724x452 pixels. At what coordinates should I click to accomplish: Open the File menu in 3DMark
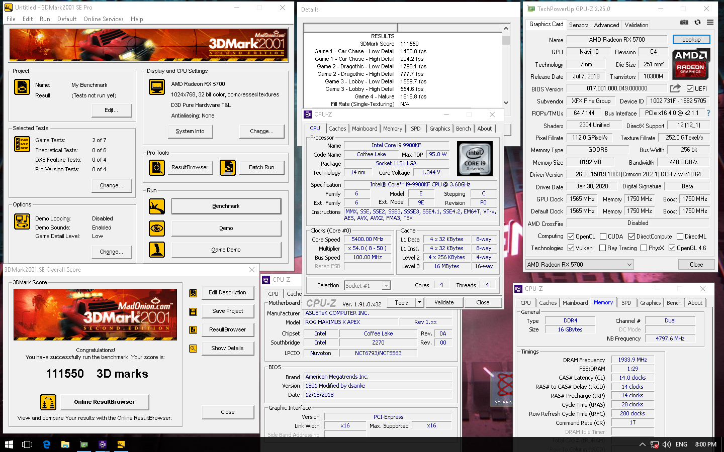(x=11, y=19)
